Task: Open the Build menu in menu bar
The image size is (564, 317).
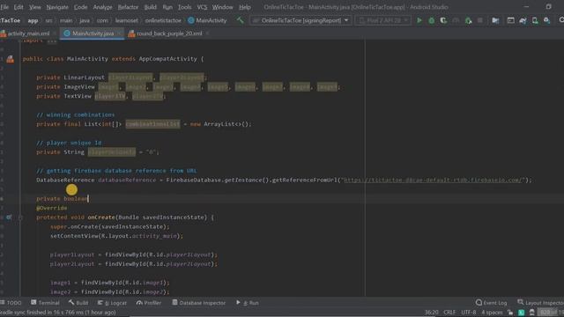Action: [151, 7]
